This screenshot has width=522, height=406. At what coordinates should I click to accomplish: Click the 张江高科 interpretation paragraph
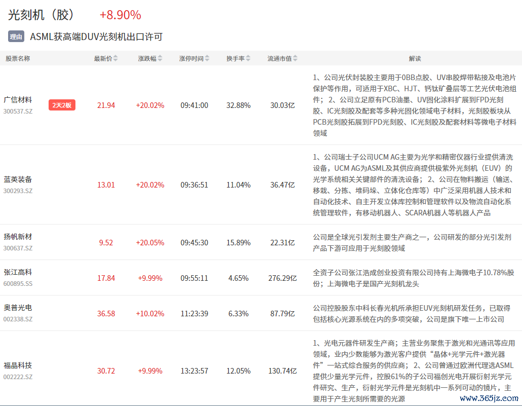tap(414, 278)
